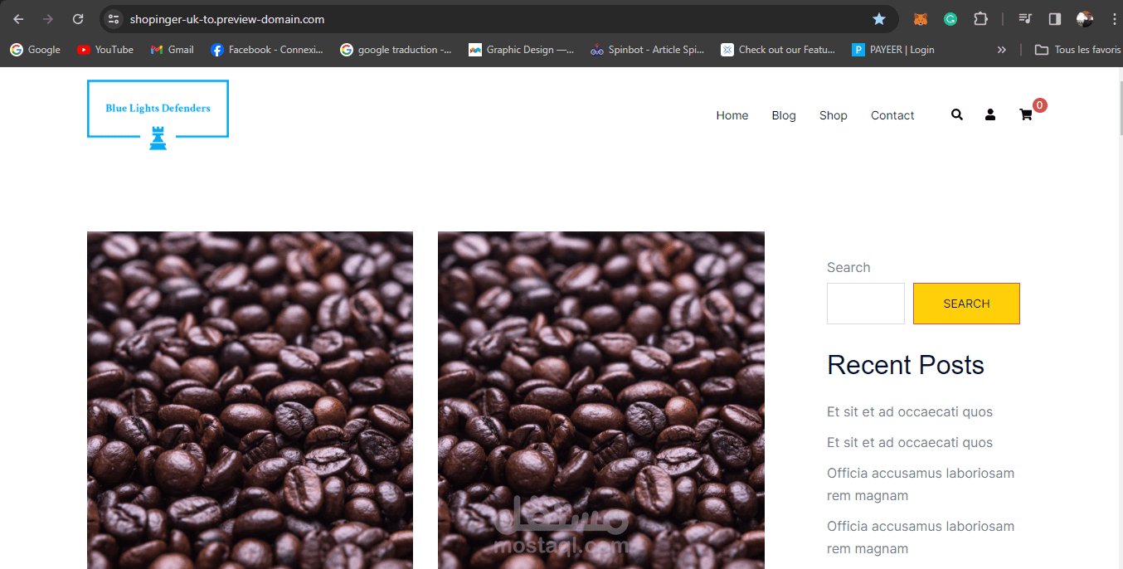Image resolution: width=1123 pixels, height=569 pixels.
Task: Bookmark this page with the star icon
Action: point(879,19)
